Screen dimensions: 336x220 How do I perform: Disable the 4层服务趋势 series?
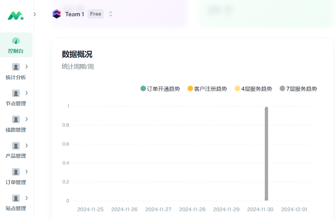(x=253, y=88)
